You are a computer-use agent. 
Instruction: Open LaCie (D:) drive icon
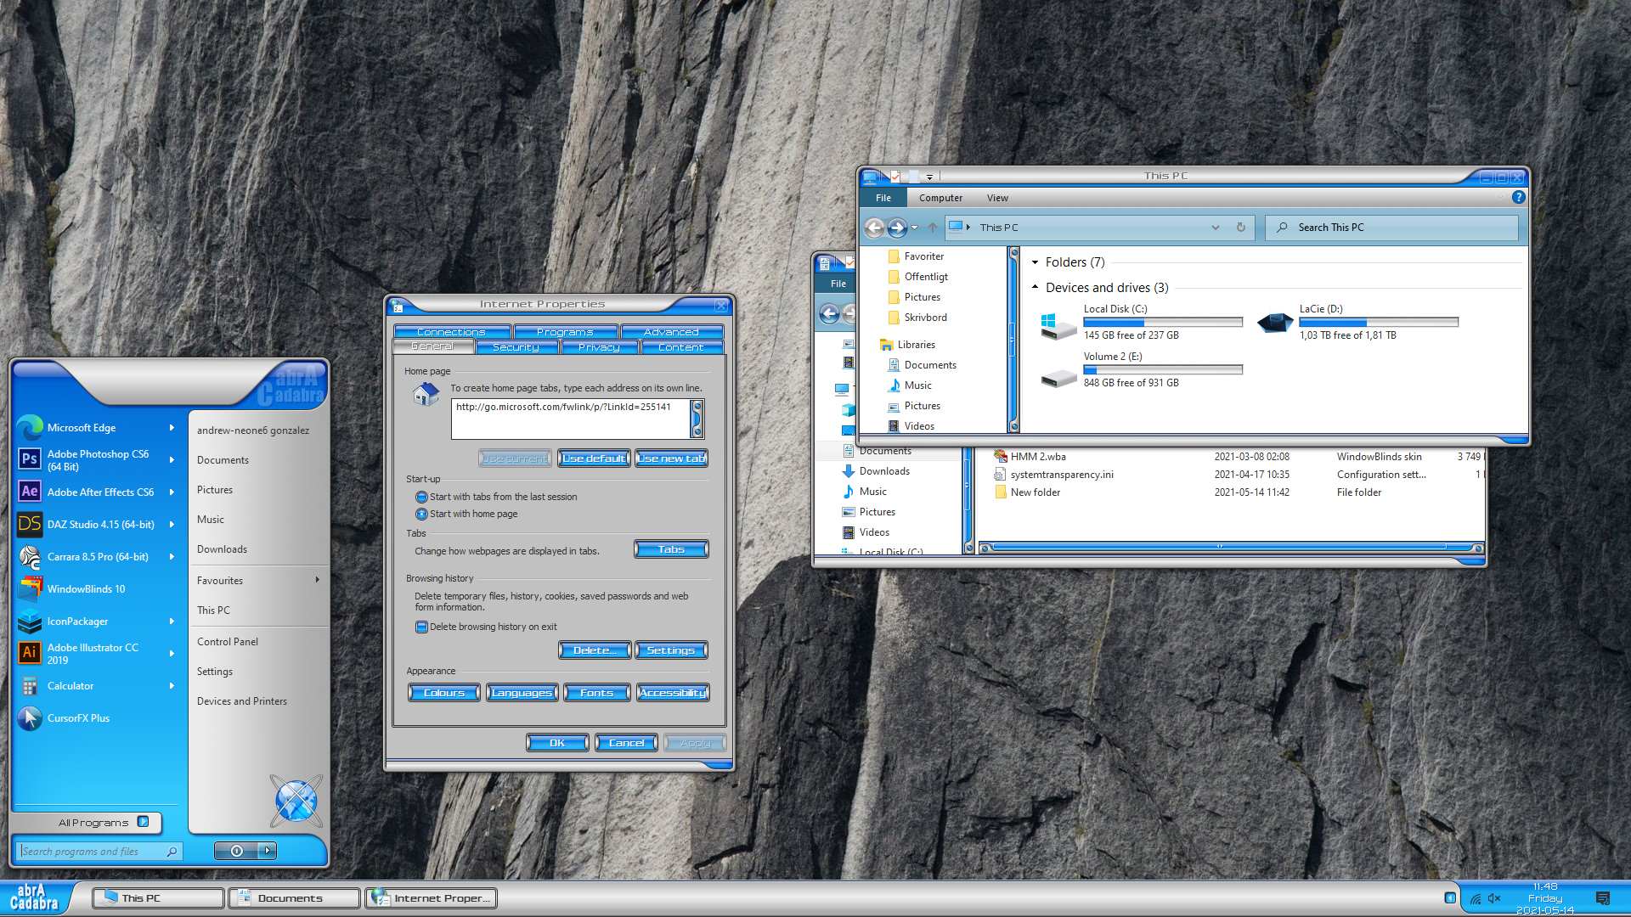pos(1274,323)
